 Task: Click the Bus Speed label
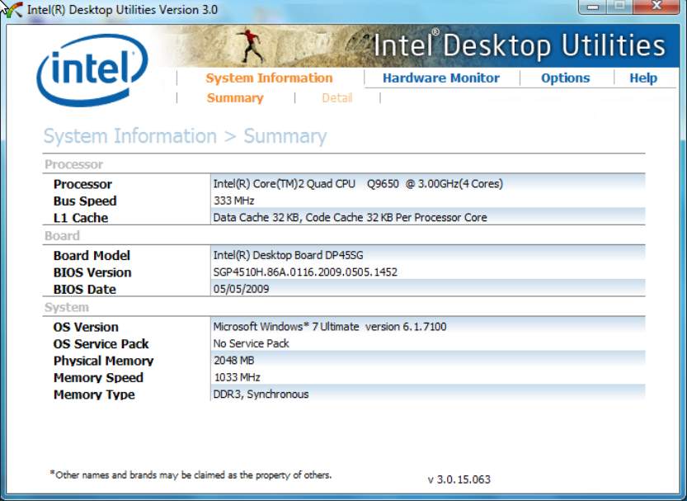[85, 201]
